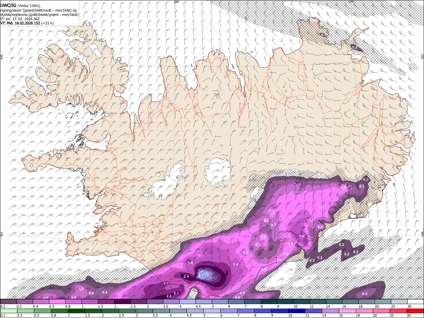Click the 0.9 precipitation value
This screenshot has height=318, width=424.
click(x=245, y=253)
